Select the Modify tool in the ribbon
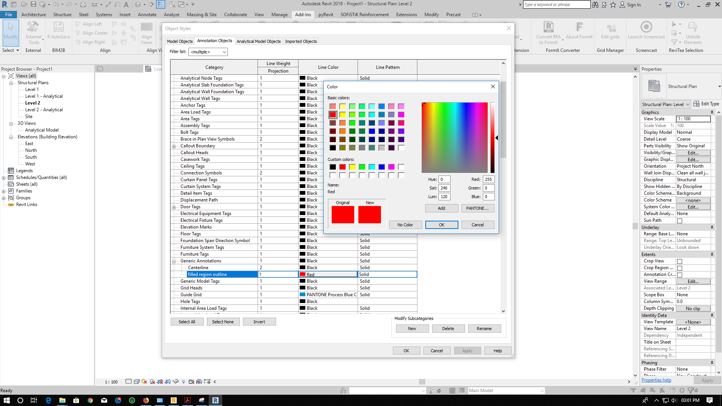The image size is (722, 406). (x=11, y=33)
